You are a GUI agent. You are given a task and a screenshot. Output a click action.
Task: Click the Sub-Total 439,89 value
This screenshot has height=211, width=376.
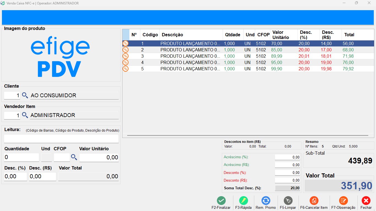click(360, 161)
